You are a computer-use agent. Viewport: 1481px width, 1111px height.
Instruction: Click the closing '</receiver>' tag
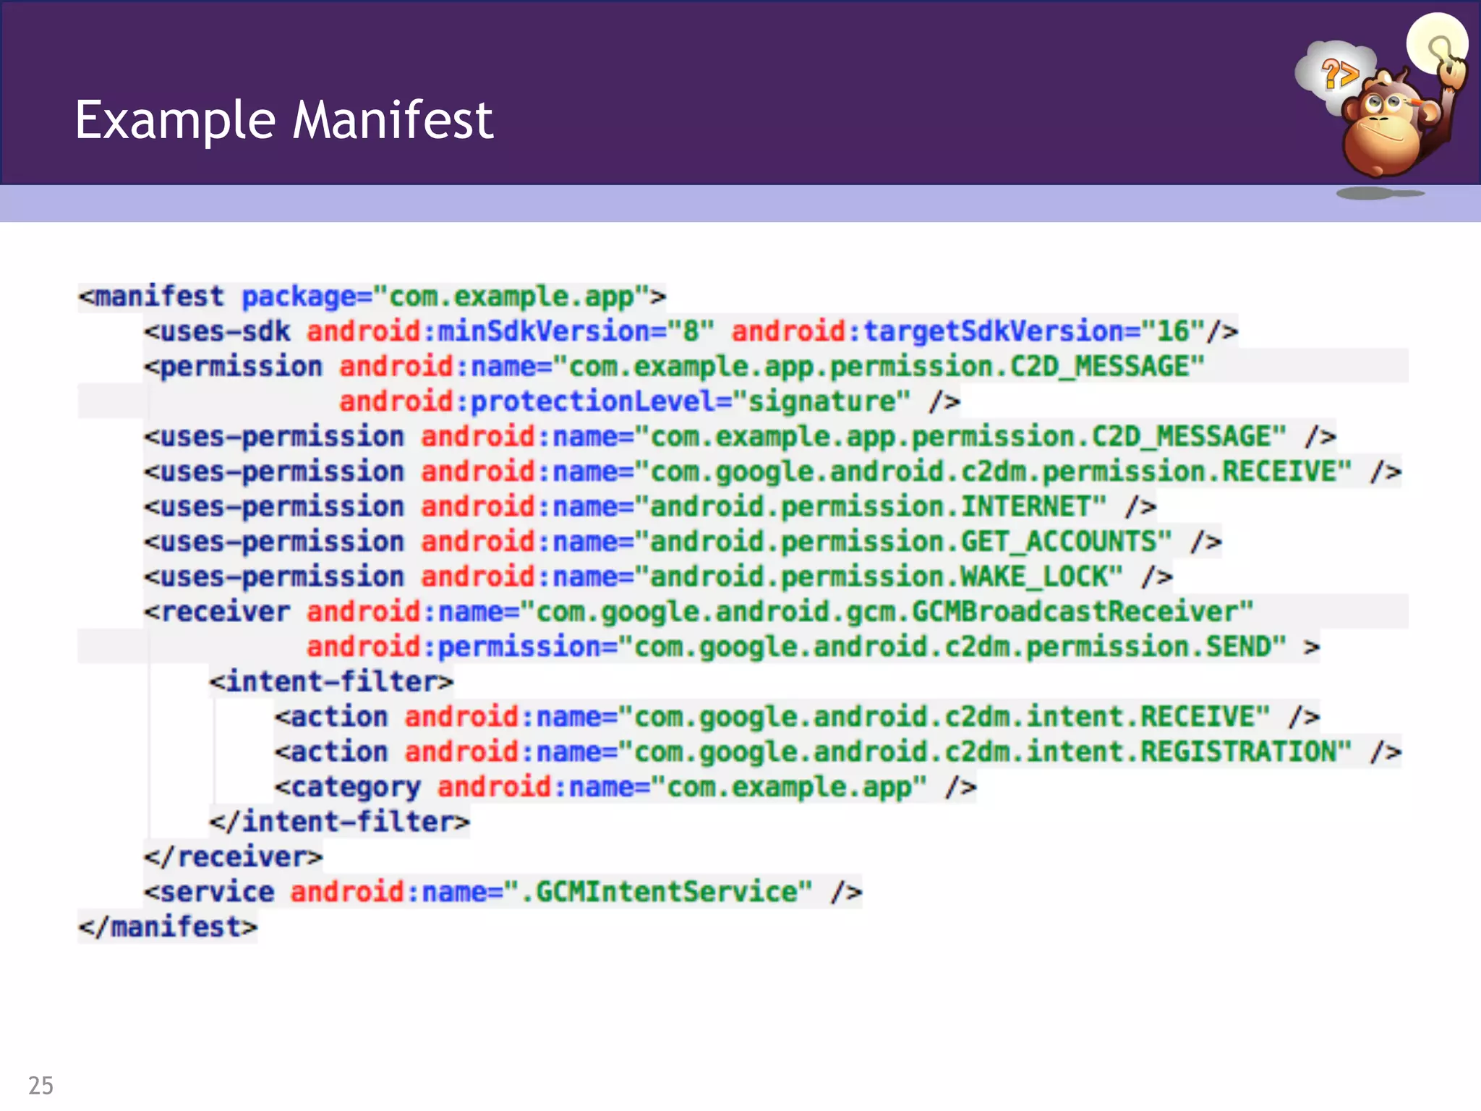point(233,856)
